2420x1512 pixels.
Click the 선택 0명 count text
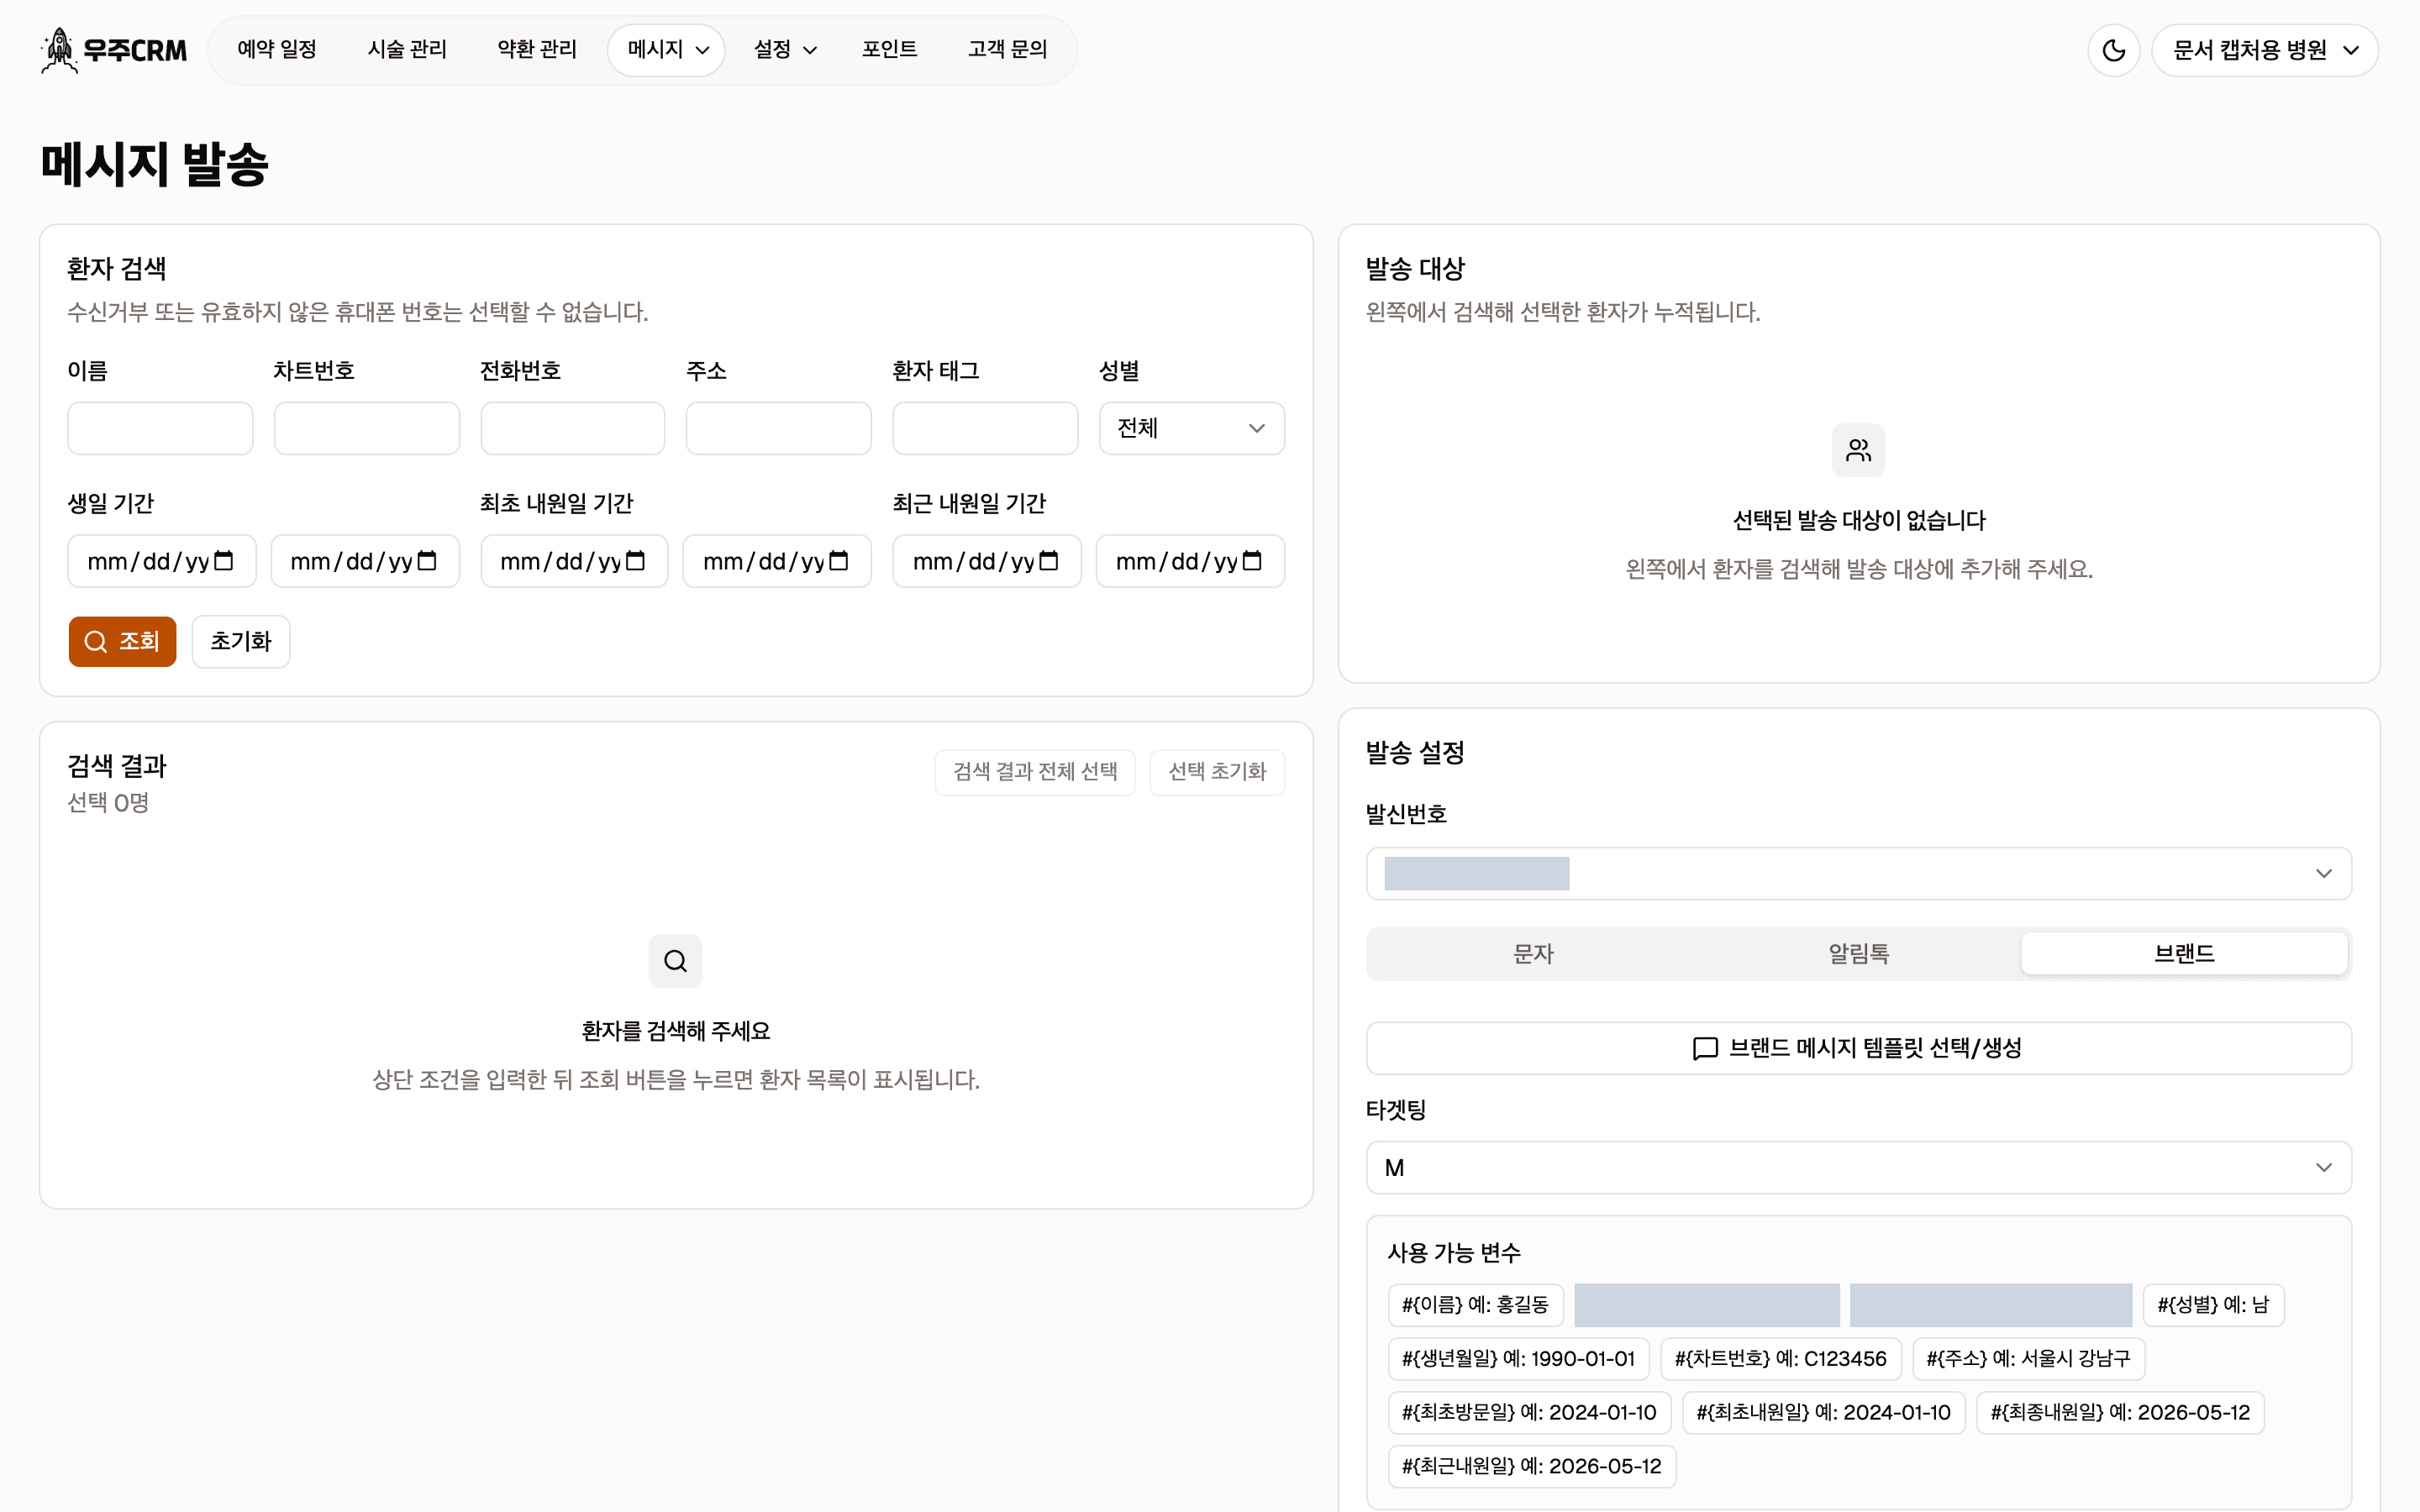[x=108, y=803]
